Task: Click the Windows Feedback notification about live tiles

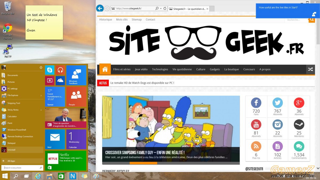Action: pos(288,11)
